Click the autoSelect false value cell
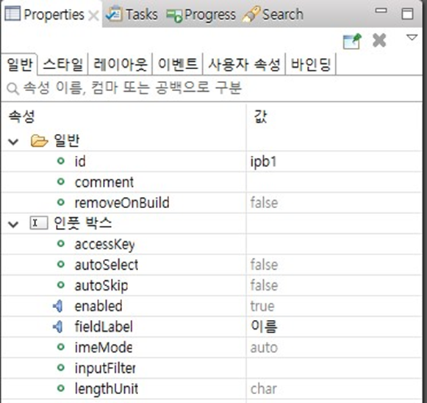 (334, 265)
